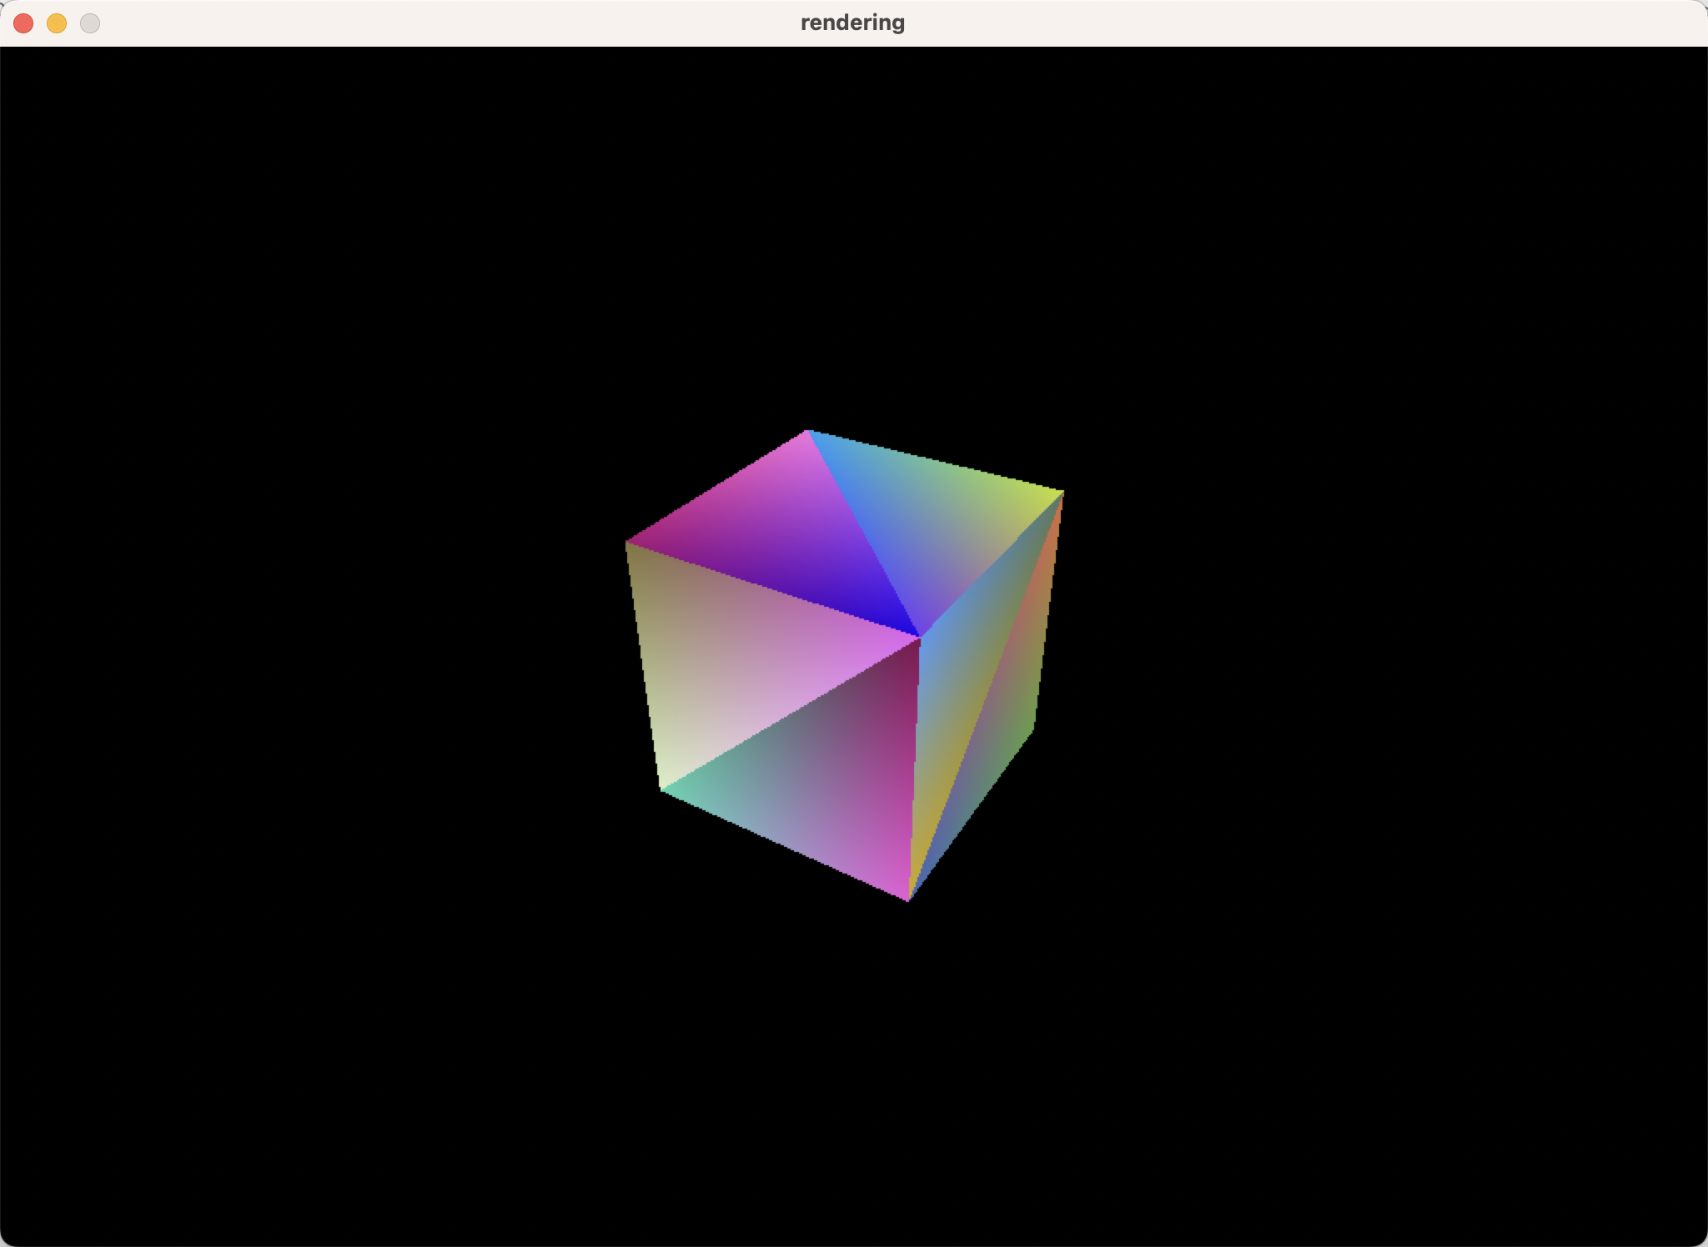The width and height of the screenshot is (1708, 1247).
Task: Click the cube's topmost pink-blue vertex
Action: click(x=807, y=431)
